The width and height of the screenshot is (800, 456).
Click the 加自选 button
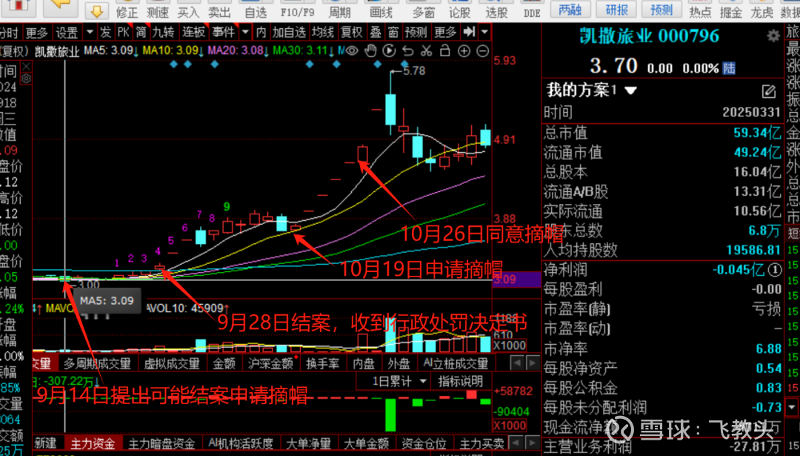tap(290, 32)
